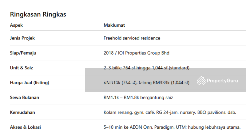246x137 pixels.
Task: Click the Aspek column header
Action: [16, 25]
